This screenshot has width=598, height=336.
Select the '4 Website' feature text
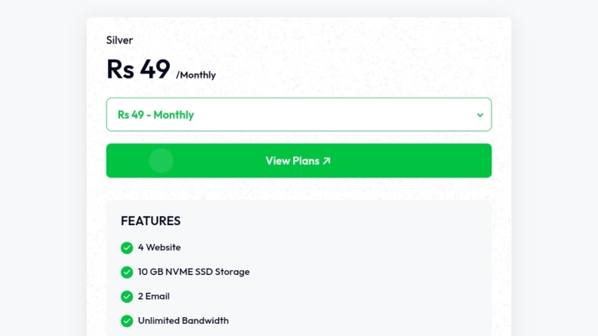coord(159,248)
